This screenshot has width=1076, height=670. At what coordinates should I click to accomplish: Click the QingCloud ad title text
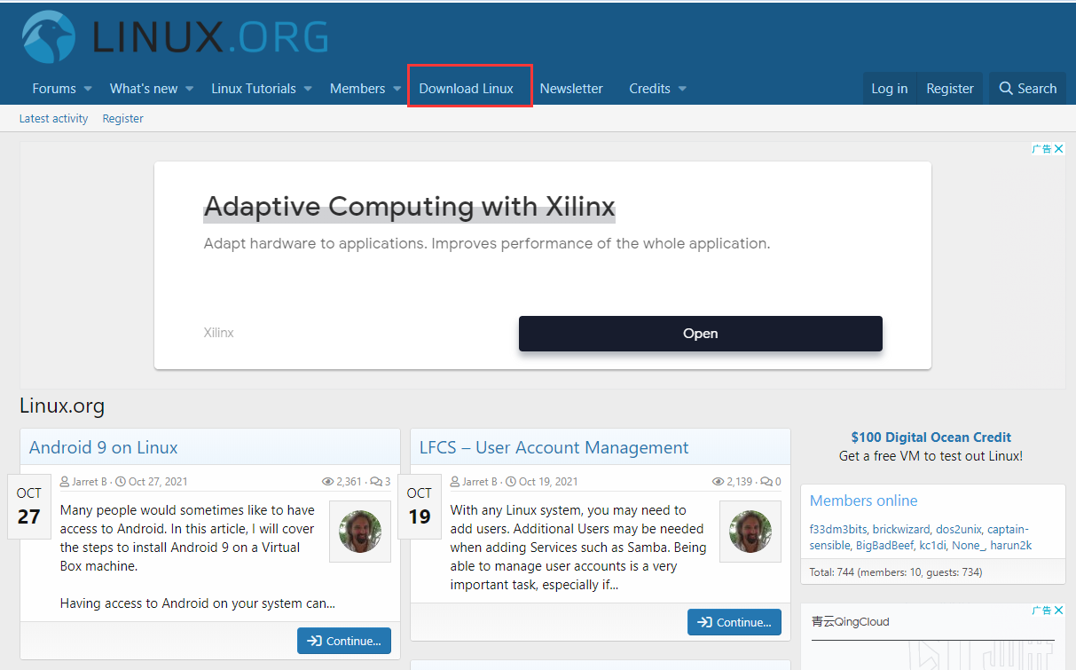pos(851,622)
